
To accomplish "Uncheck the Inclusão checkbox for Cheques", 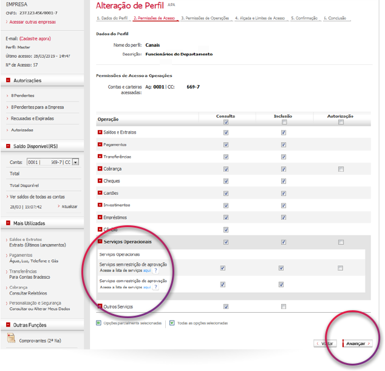I will [x=283, y=181].
